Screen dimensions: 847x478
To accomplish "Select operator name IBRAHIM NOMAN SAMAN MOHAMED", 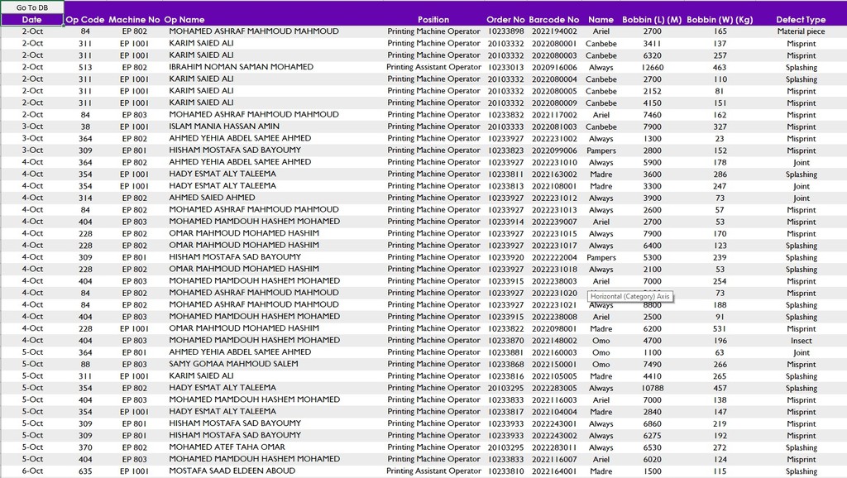I will (241, 67).
